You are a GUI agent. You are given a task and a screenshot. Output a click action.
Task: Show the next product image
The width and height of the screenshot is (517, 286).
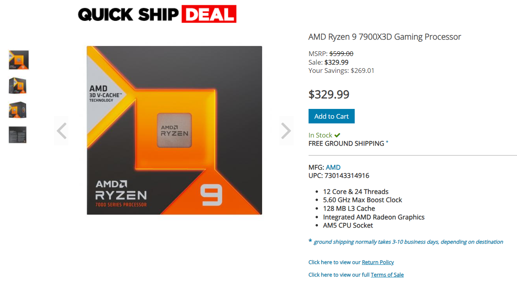tap(286, 131)
